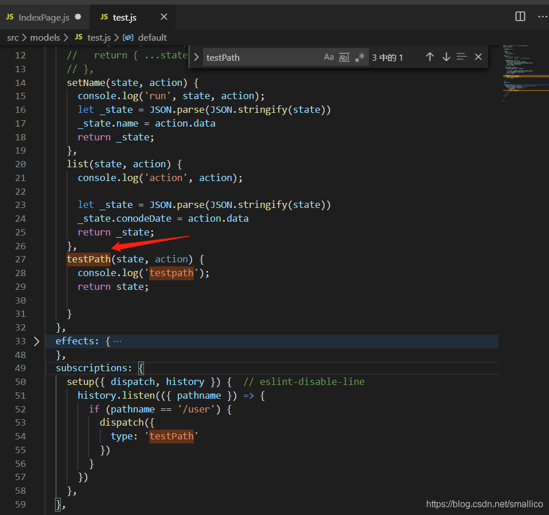This screenshot has width=549, height=515.
Task: Close the test.js tab
Action: (164, 17)
